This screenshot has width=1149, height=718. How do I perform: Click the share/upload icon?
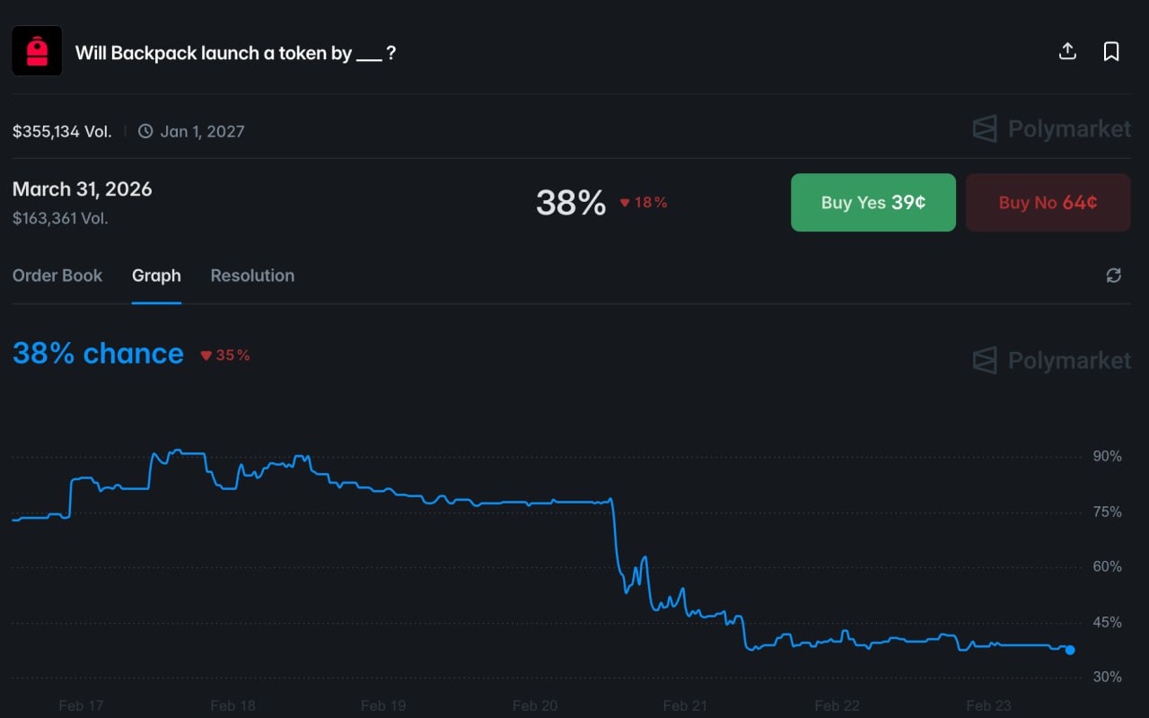(x=1067, y=51)
